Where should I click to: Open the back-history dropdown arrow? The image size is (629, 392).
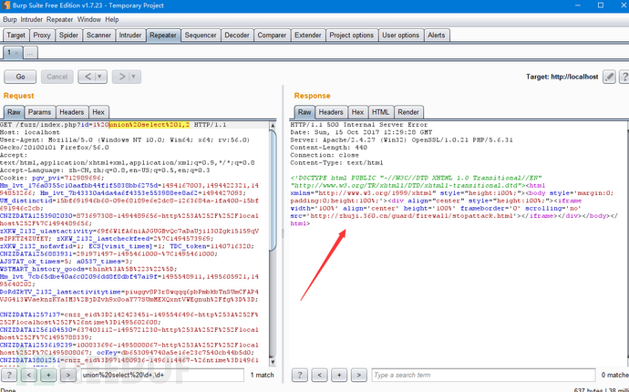(100, 77)
